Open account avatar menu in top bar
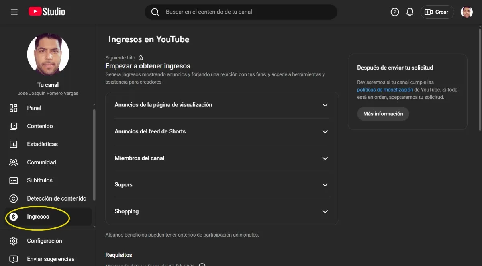 tap(467, 12)
